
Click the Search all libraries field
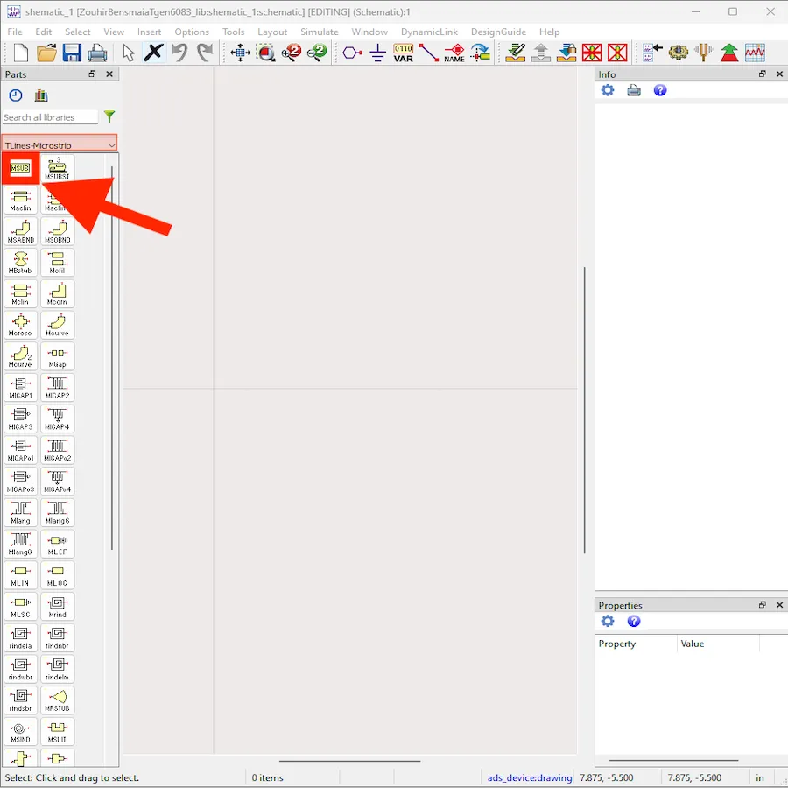pyautogui.click(x=50, y=117)
